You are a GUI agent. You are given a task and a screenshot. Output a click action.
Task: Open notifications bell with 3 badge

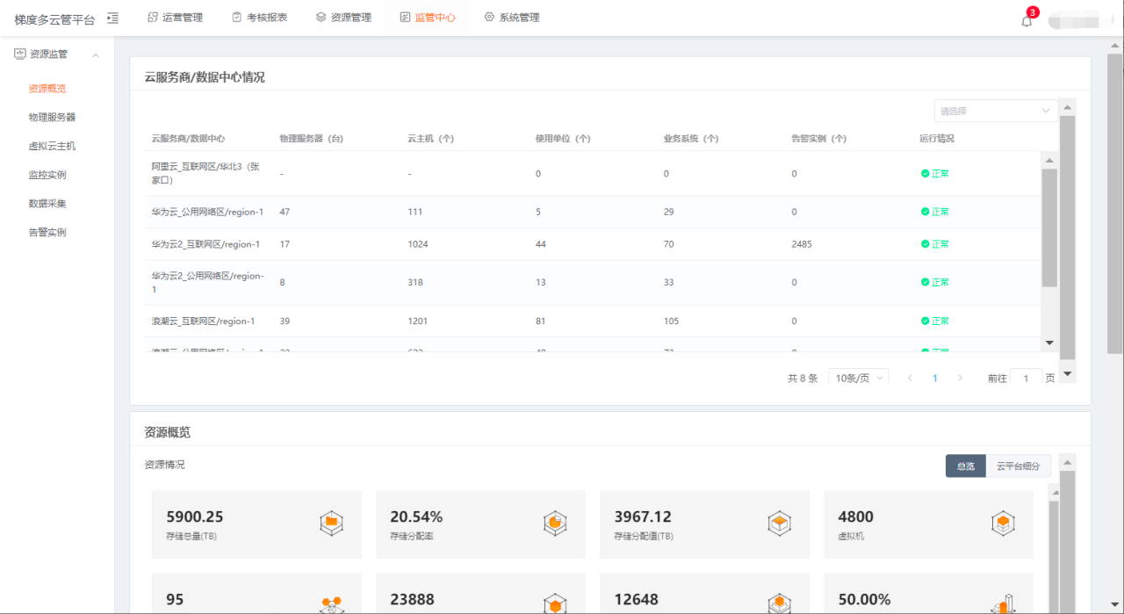[1027, 20]
